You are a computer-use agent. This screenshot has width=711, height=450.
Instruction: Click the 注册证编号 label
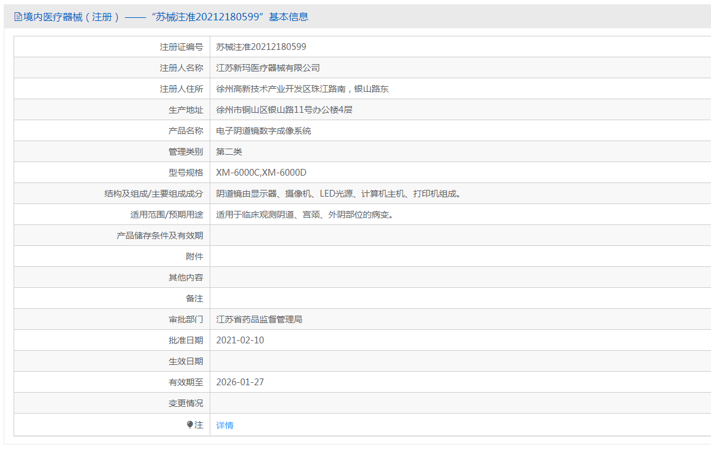pos(181,47)
